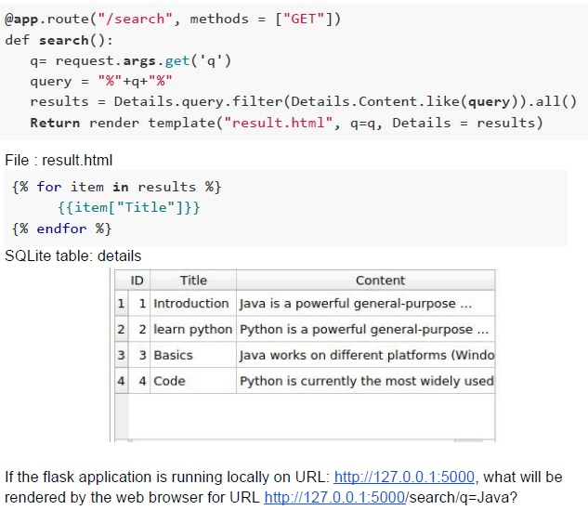Select row header 4 of details table

pyautogui.click(x=122, y=381)
